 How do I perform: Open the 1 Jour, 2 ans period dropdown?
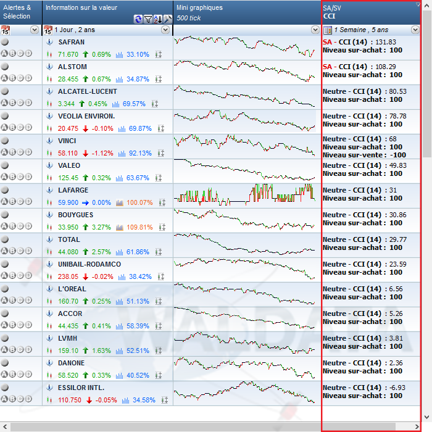click(x=165, y=30)
